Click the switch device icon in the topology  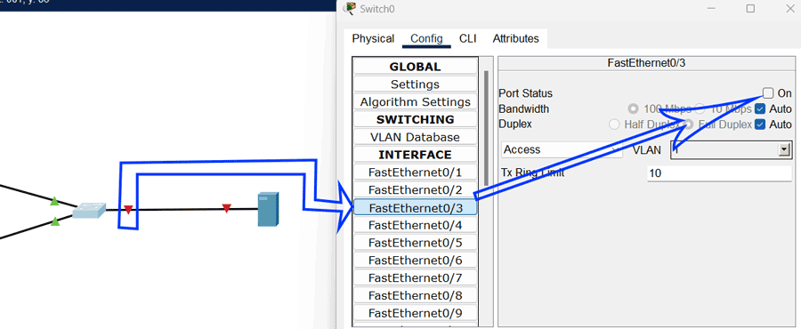(x=89, y=211)
